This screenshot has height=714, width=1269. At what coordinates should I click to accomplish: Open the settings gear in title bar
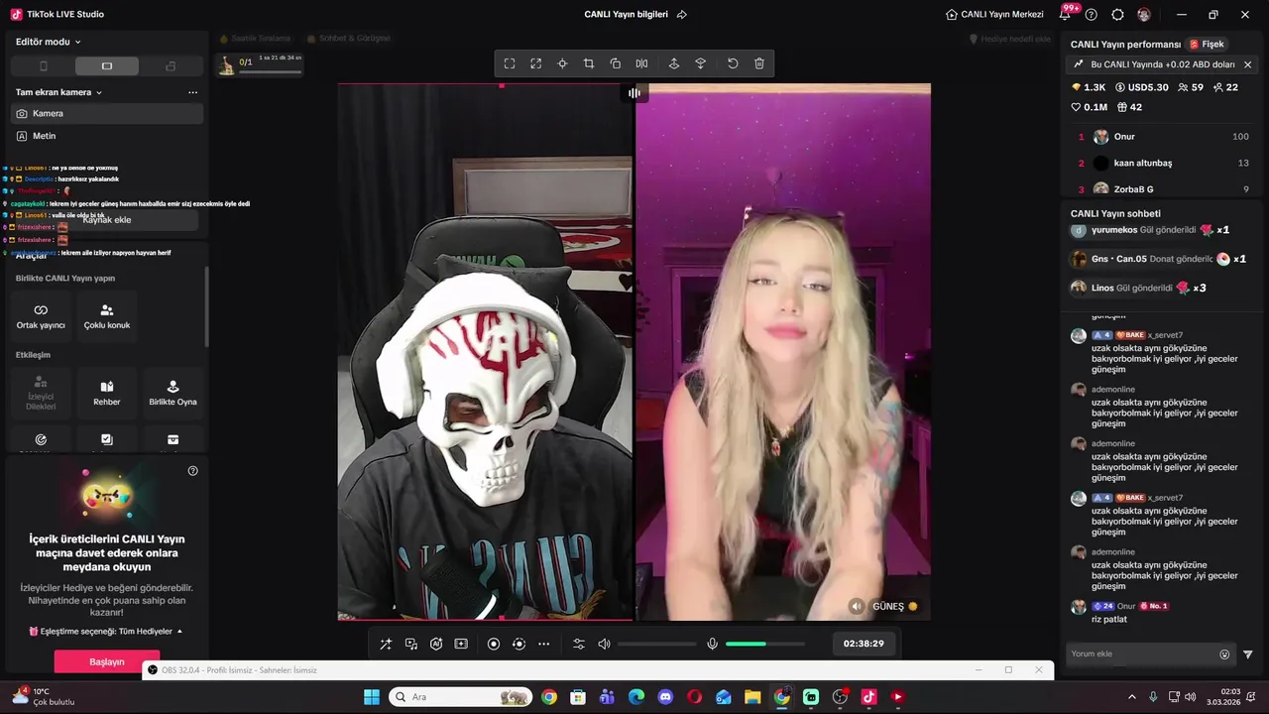tap(1117, 15)
